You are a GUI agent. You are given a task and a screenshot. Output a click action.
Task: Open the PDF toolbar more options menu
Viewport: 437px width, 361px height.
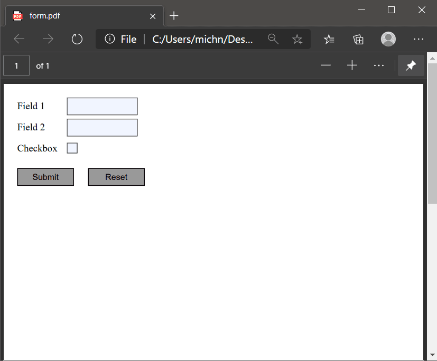378,65
